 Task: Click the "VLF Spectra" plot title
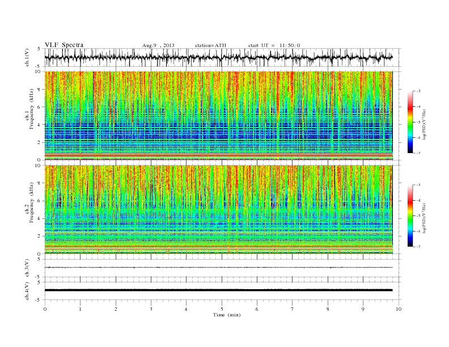point(64,45)
